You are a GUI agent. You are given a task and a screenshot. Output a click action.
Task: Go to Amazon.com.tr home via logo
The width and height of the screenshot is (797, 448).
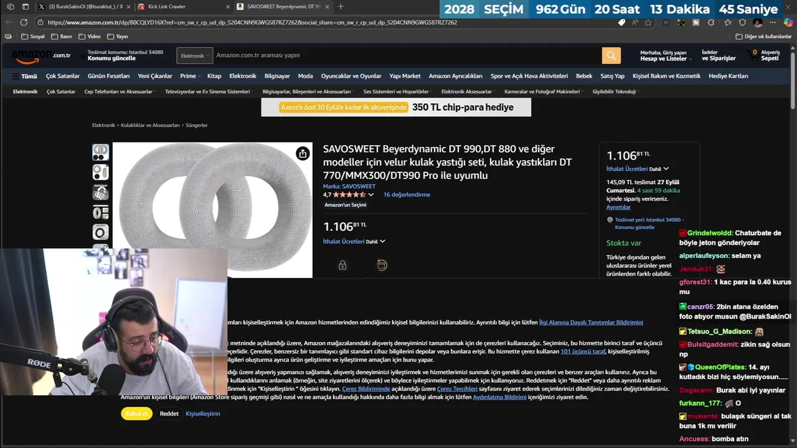click(41, 56)
